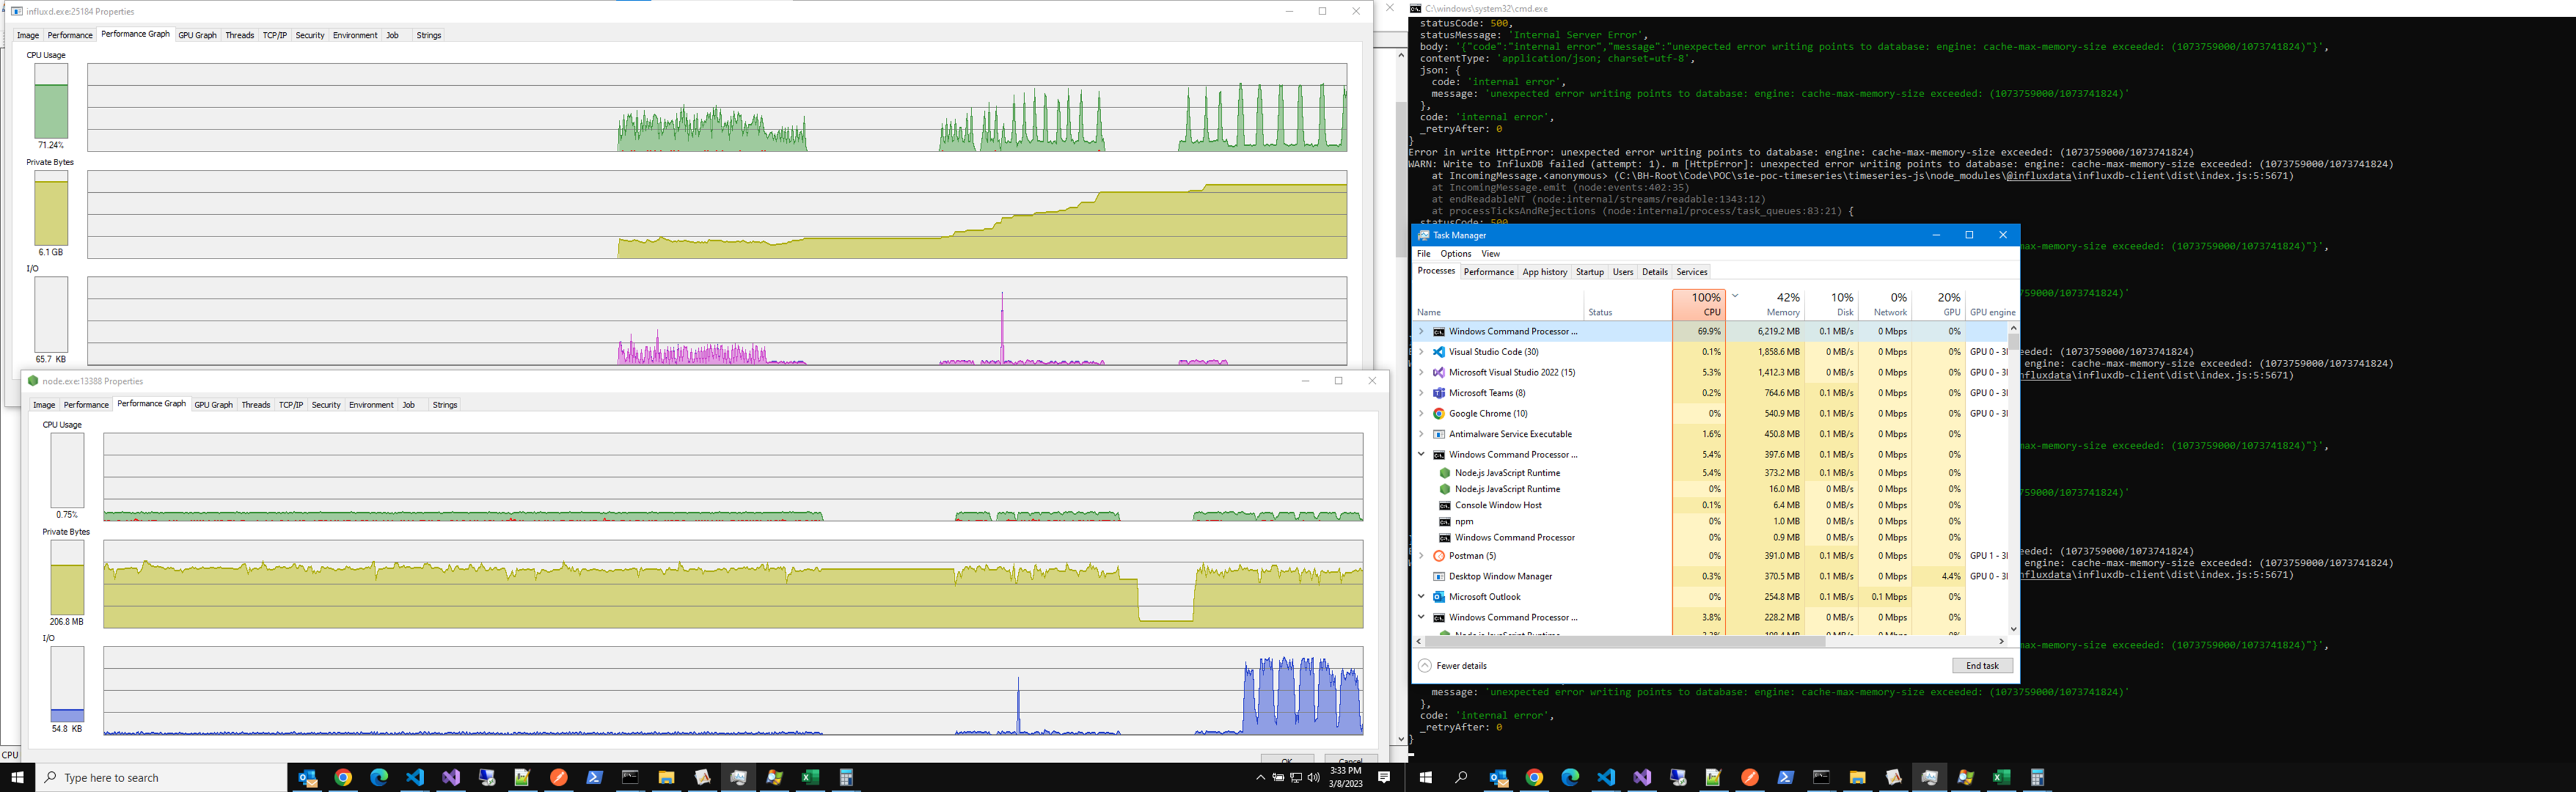Open File Explorer from taskbar with search box

666,777
